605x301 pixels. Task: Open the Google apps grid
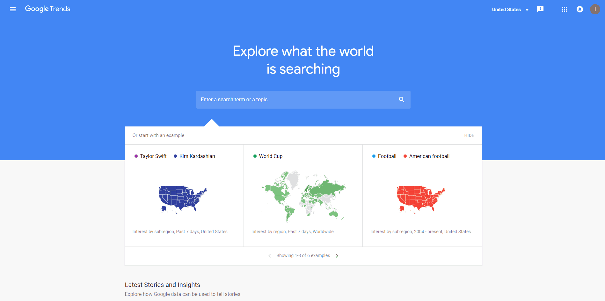coord(565,9)
